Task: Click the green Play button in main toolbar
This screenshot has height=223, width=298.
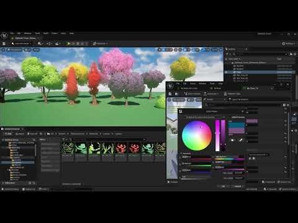Action: coord(69,43)
